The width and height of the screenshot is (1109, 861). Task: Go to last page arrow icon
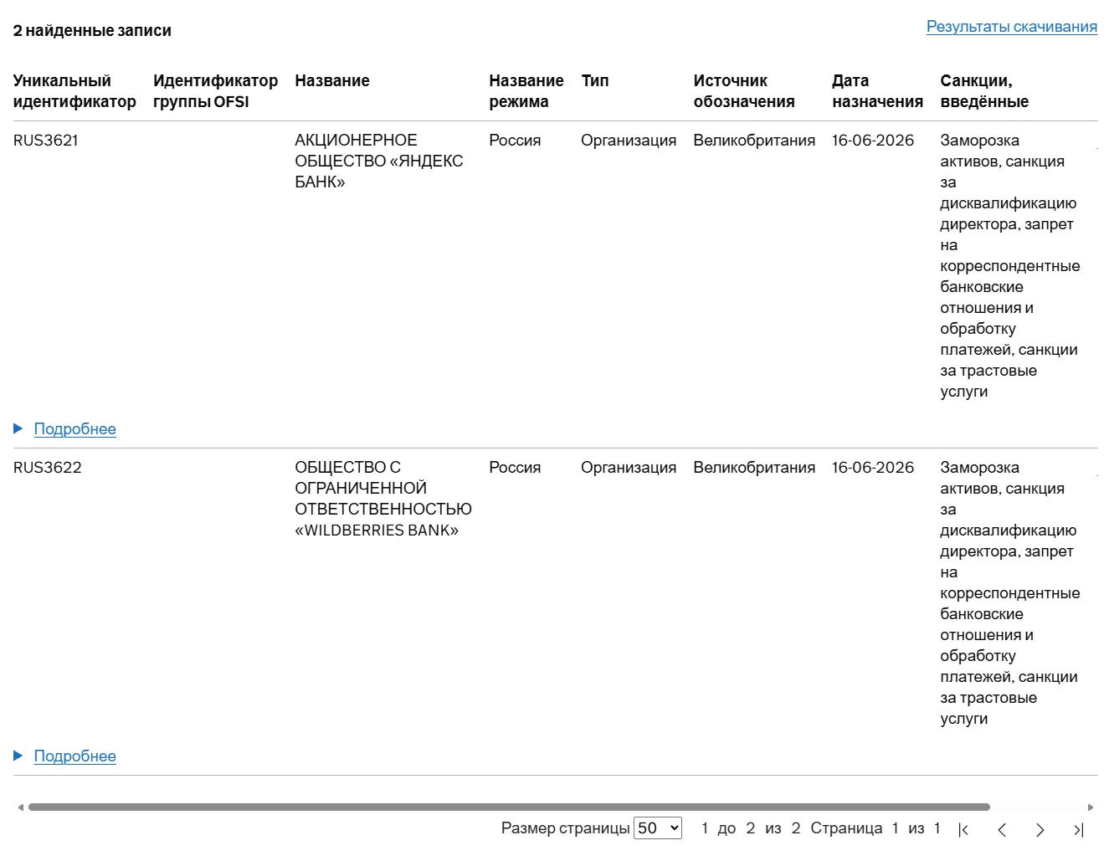click(x=1078, y=829)
